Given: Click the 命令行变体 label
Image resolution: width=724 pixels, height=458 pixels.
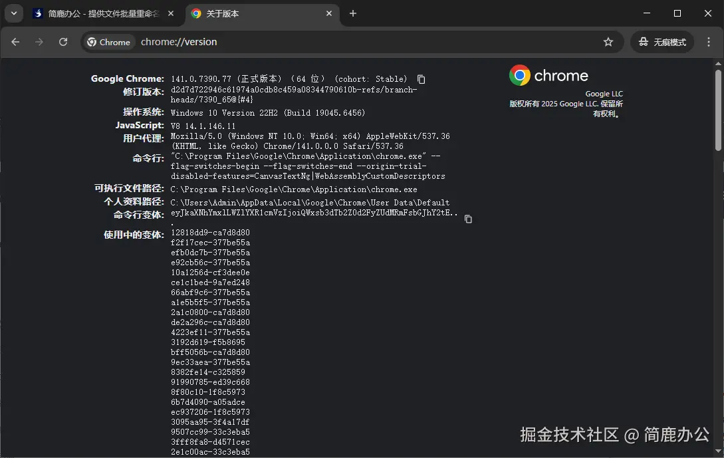Looking at the screenshot, I should (138, 215).
